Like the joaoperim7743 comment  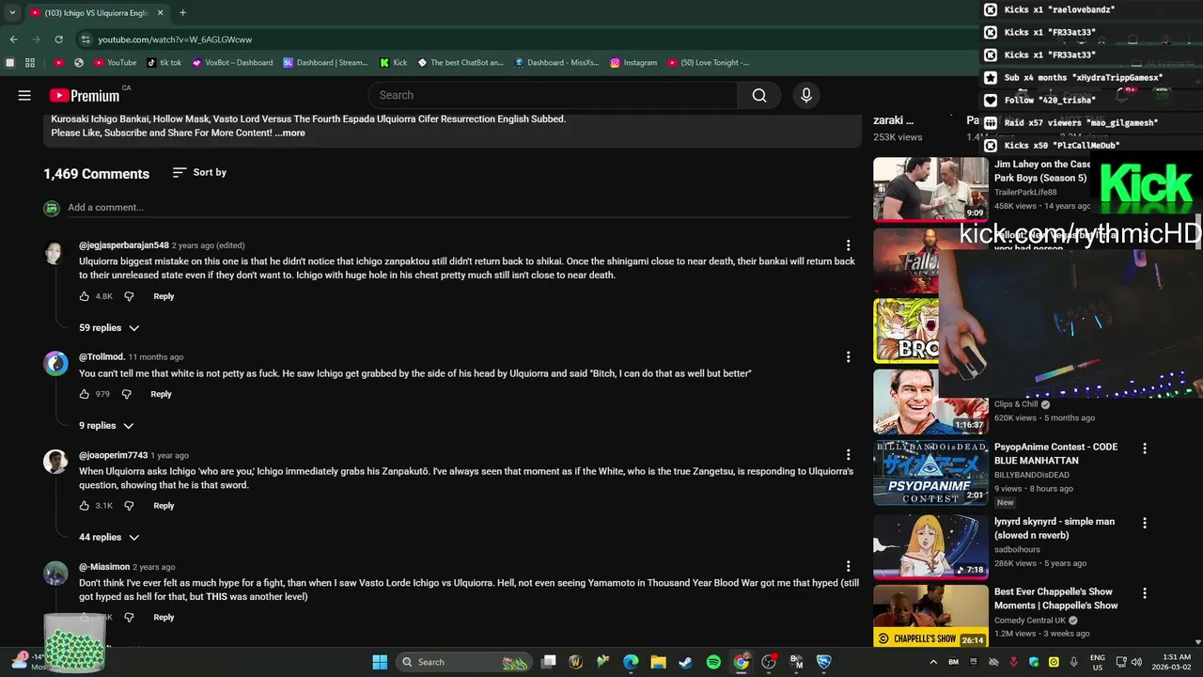85,506
